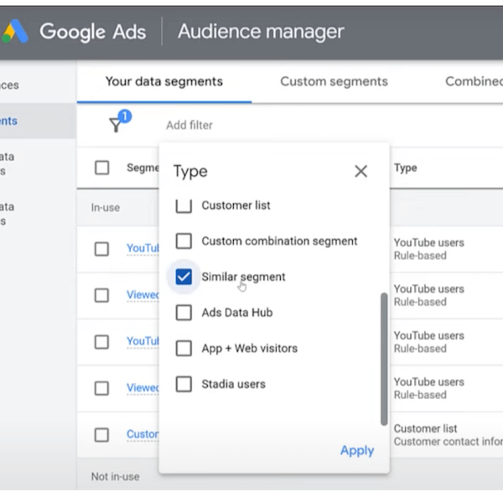This screenshot has height=493, width=503.
Task: Go to the Combined segments tab
Action: (x=474, y=81)
